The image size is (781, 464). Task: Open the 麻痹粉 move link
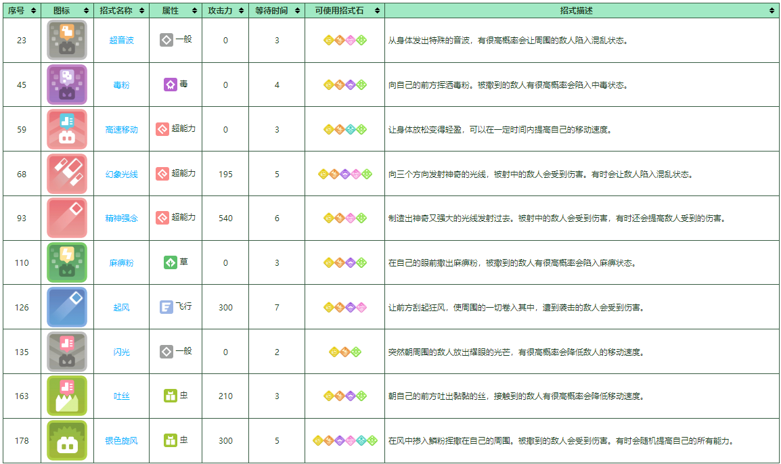(x=122, y=263)
